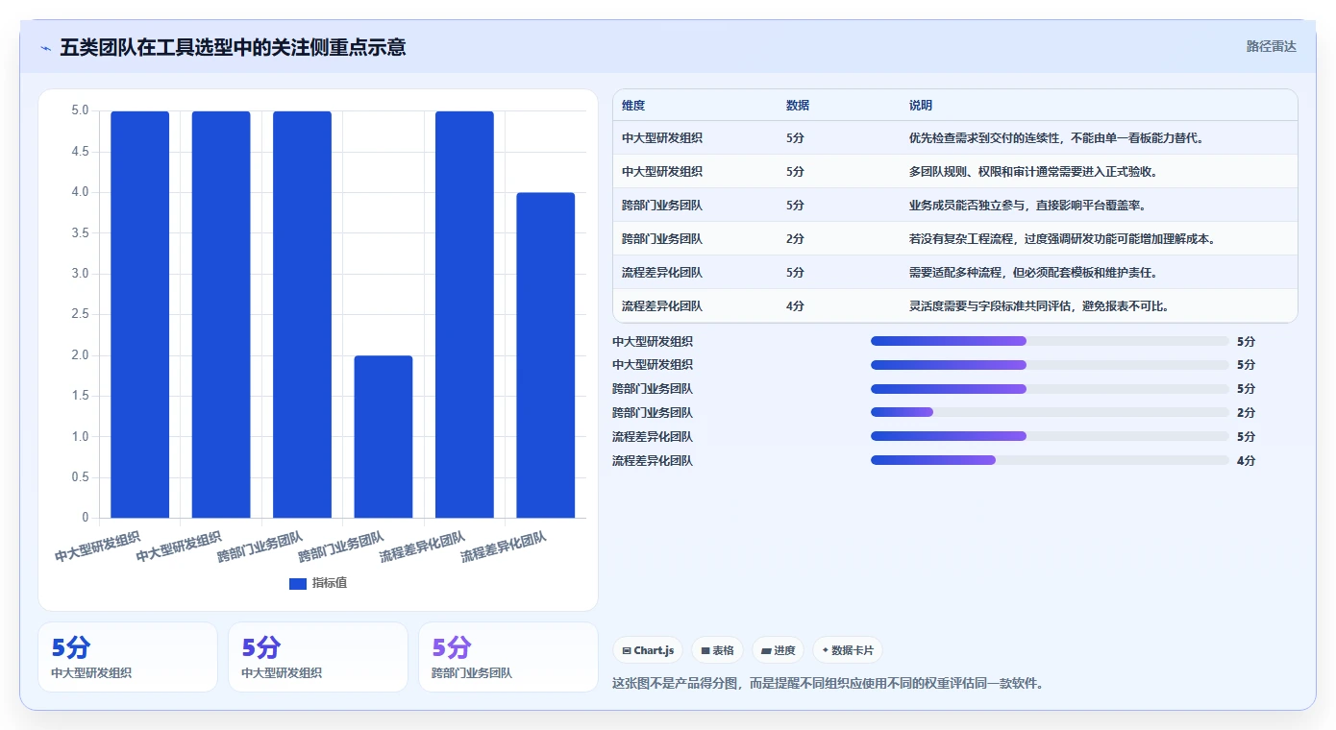This screenshot has height=730, width=1336.
Task: Click the 2分 cell in the table
Action: 795,239
